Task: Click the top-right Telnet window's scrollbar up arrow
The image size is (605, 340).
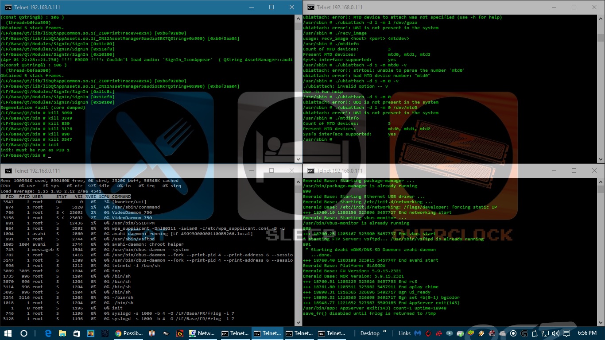Action: point(601,18)
